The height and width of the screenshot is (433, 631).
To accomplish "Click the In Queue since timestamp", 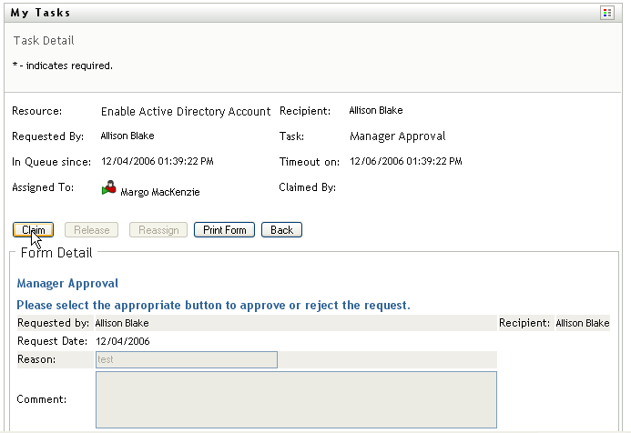I will [157, 162].
